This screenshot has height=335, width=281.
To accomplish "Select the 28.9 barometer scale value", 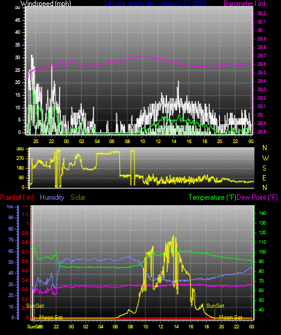I will point(262,123).
